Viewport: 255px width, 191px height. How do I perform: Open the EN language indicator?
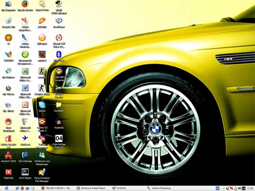pyautogui.click(x=217, y=188)
